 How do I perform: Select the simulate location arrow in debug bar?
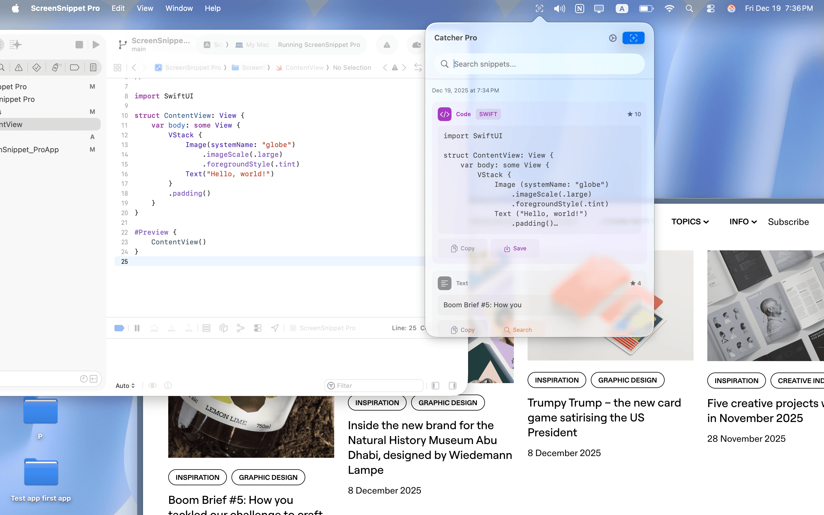[275, 328]
